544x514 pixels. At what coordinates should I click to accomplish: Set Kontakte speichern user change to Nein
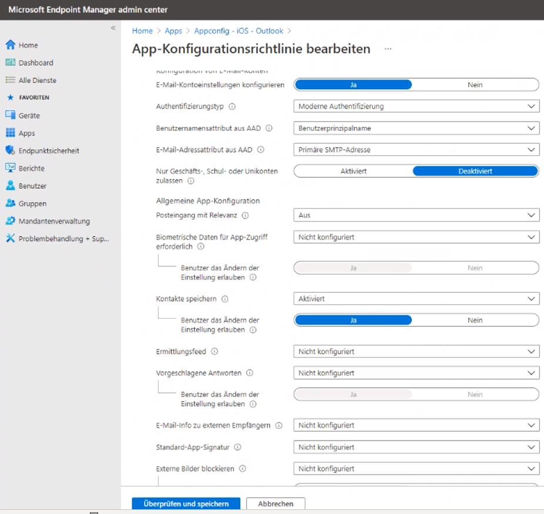475,320
